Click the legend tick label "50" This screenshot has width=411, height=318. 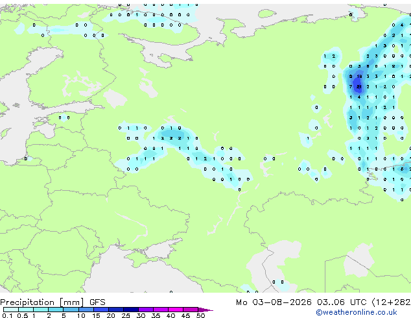pos(200,315)
